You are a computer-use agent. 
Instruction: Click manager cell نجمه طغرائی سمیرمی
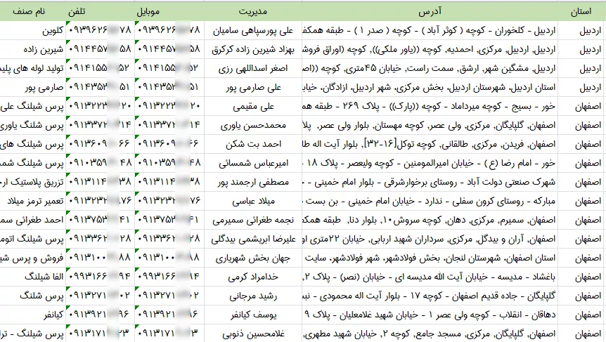(x=253, y=220)
